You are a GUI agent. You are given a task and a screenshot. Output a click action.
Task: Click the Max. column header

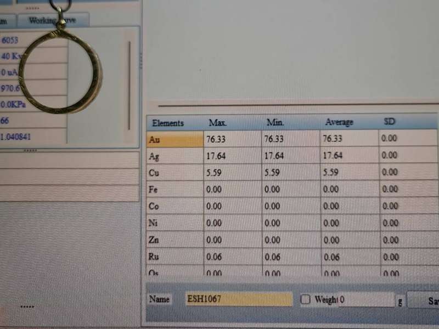click(x=217, y=123)
